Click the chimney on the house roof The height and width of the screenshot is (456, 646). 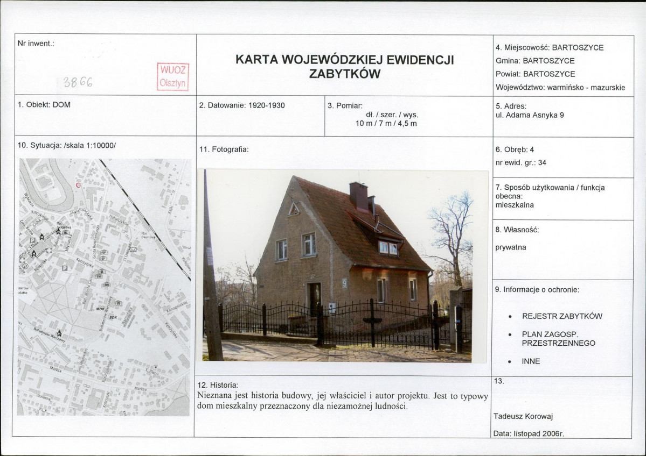click(x=358, y=196)
